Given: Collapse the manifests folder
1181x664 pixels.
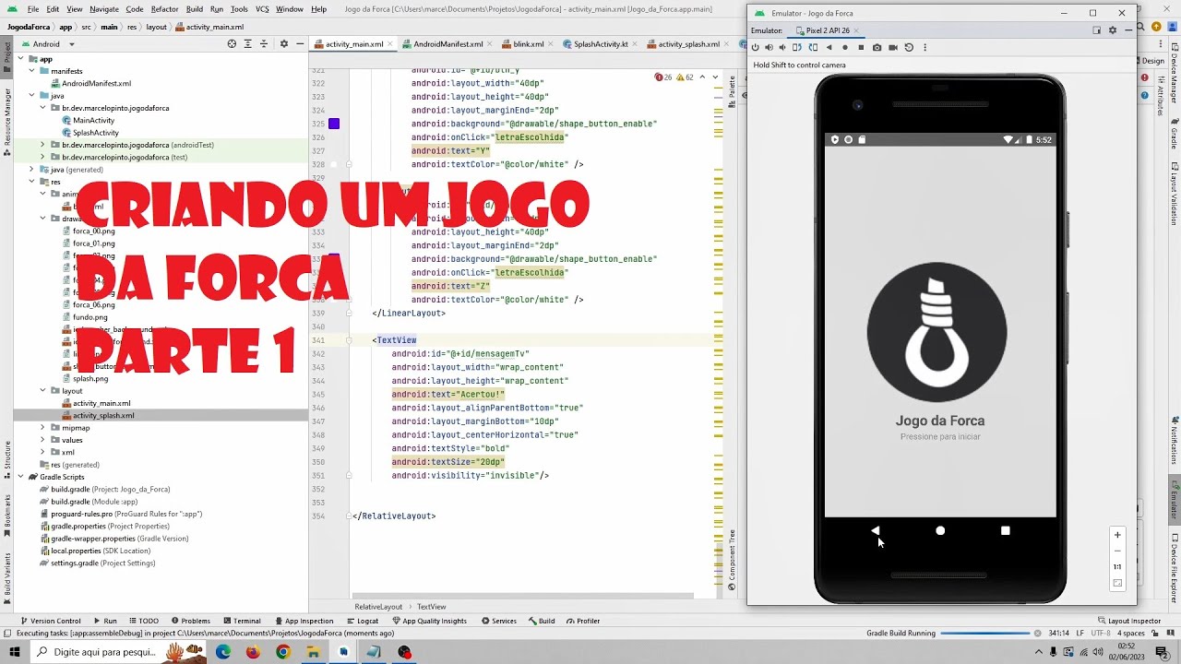Looking at the screenshot, I should pos(30,71).
